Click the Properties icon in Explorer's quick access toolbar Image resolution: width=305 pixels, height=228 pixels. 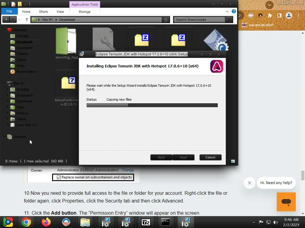(13, 4)
